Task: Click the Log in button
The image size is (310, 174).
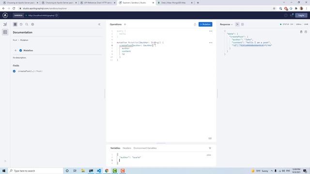Action: click(x=301, y=15)
